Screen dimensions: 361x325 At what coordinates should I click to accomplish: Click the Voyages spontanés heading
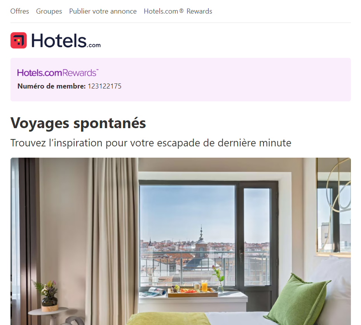(x=78, y=123)
